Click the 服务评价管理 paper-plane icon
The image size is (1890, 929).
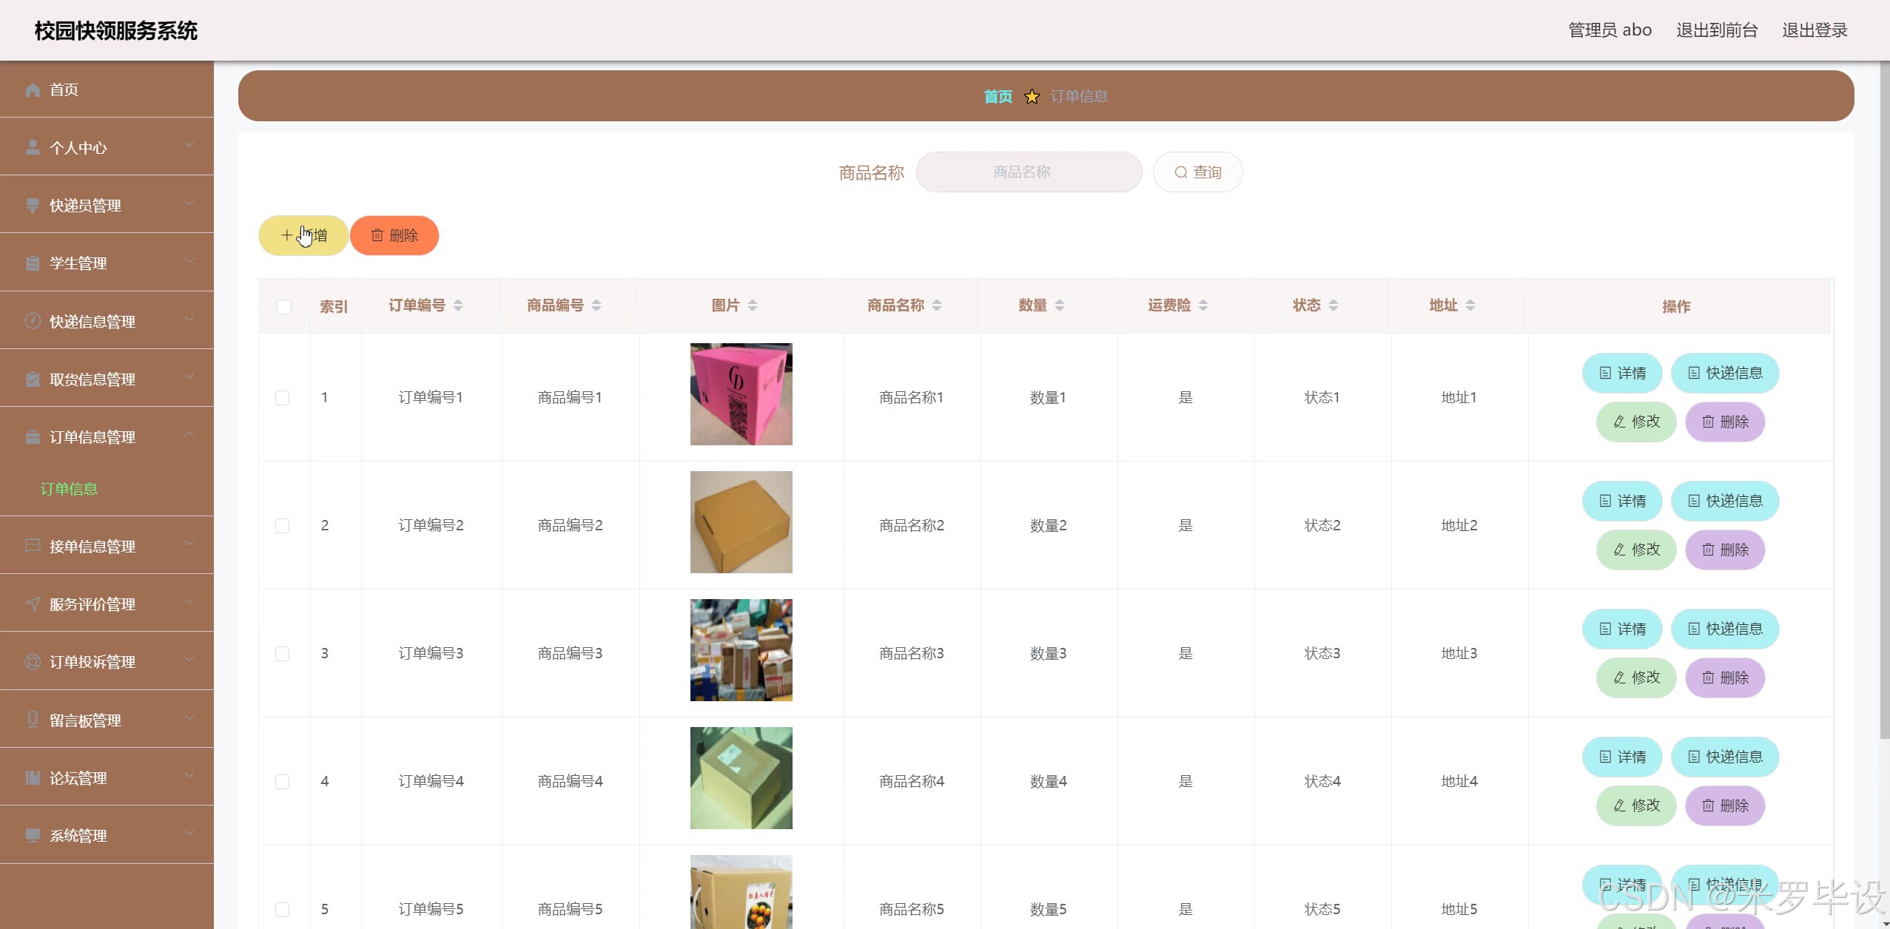click(33, 604)
